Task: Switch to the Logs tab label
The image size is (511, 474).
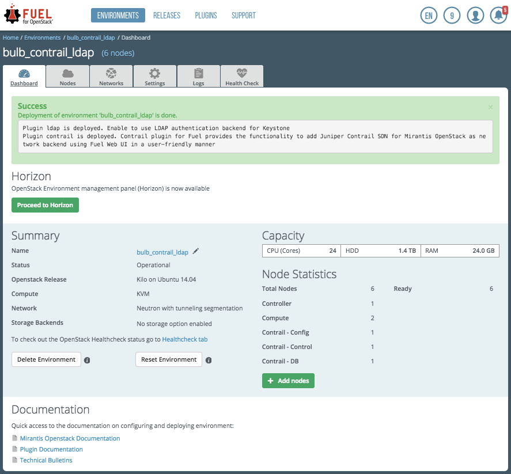Action: 199,84
